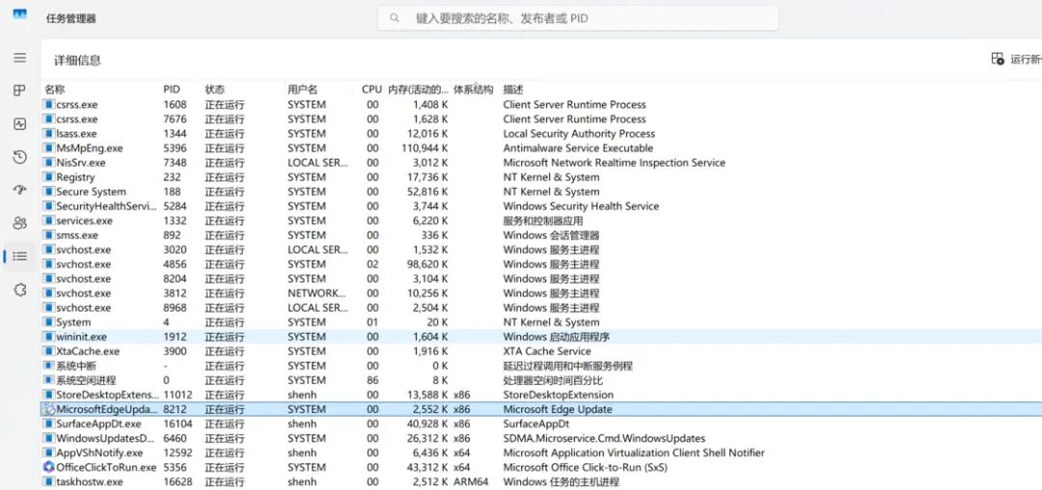
Task: Open the Users page icon in sidebar
Action: pos(20,223)
